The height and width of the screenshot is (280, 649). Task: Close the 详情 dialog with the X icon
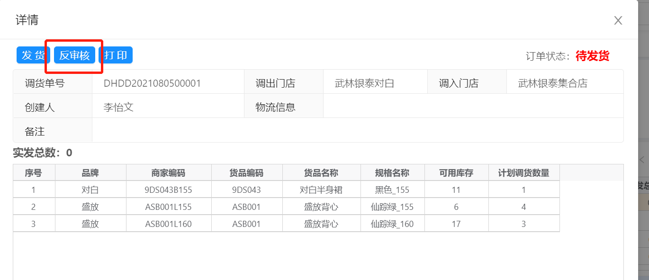click(618, 20)
